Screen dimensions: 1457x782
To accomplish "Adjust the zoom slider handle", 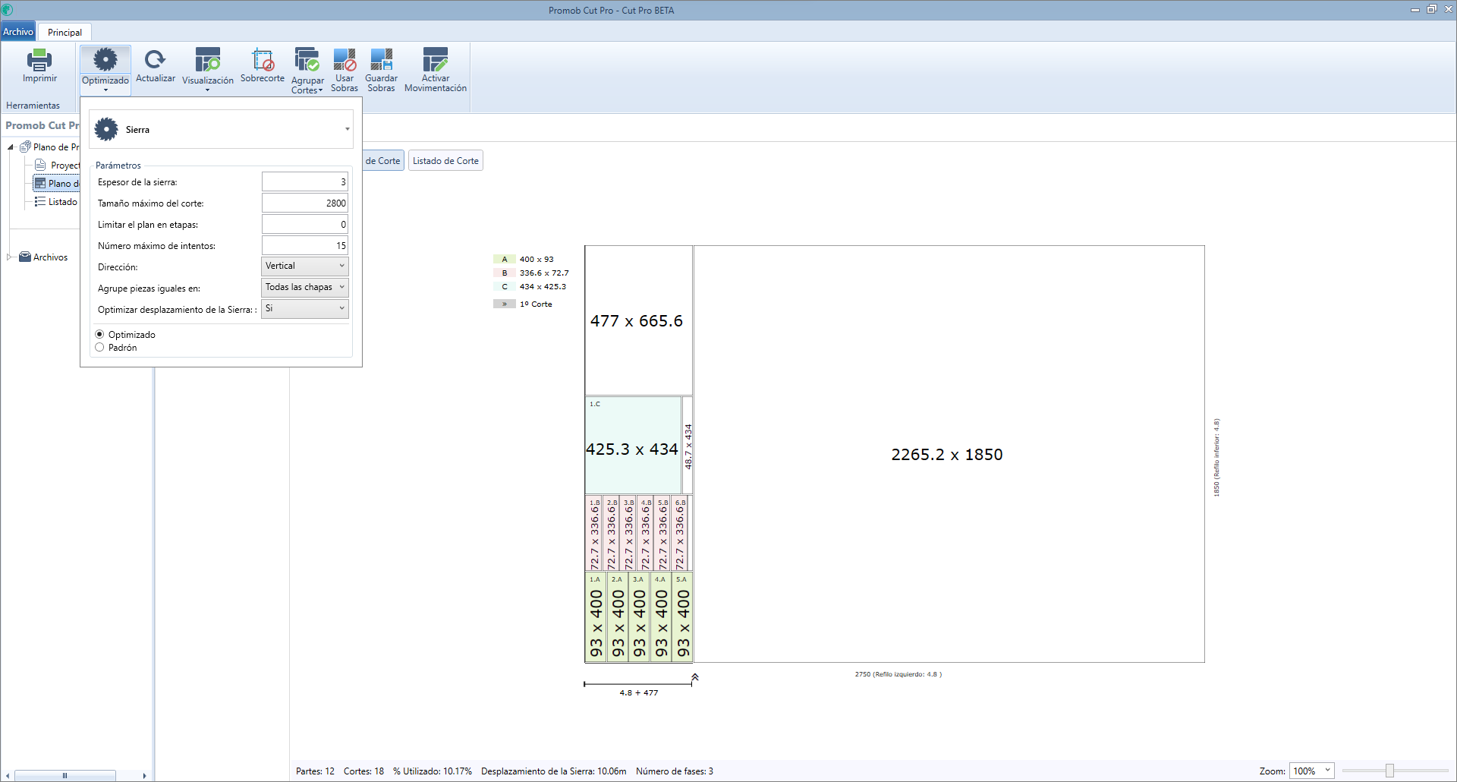I will pyautogui.click(x=1389, y=771).
